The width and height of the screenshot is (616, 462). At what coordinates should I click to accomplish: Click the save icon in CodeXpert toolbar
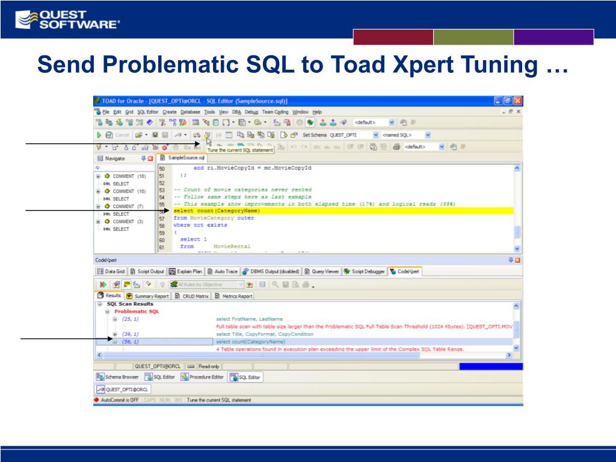point(286,285)
